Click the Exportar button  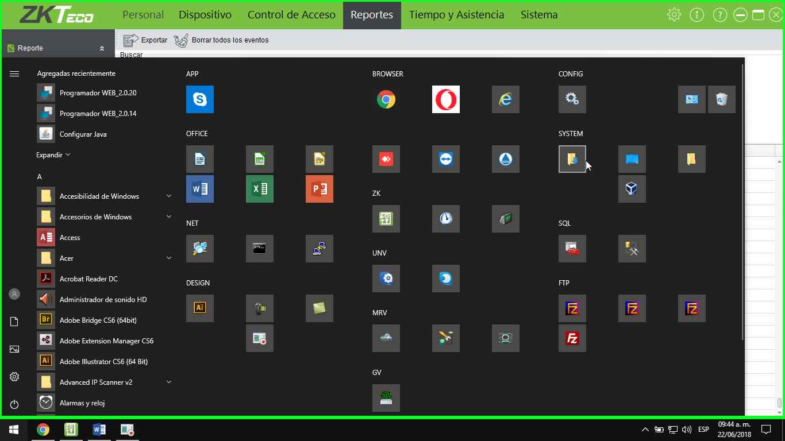[x=145, y=40]
